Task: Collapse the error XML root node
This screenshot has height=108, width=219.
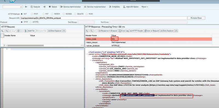Action: (87, 54)
